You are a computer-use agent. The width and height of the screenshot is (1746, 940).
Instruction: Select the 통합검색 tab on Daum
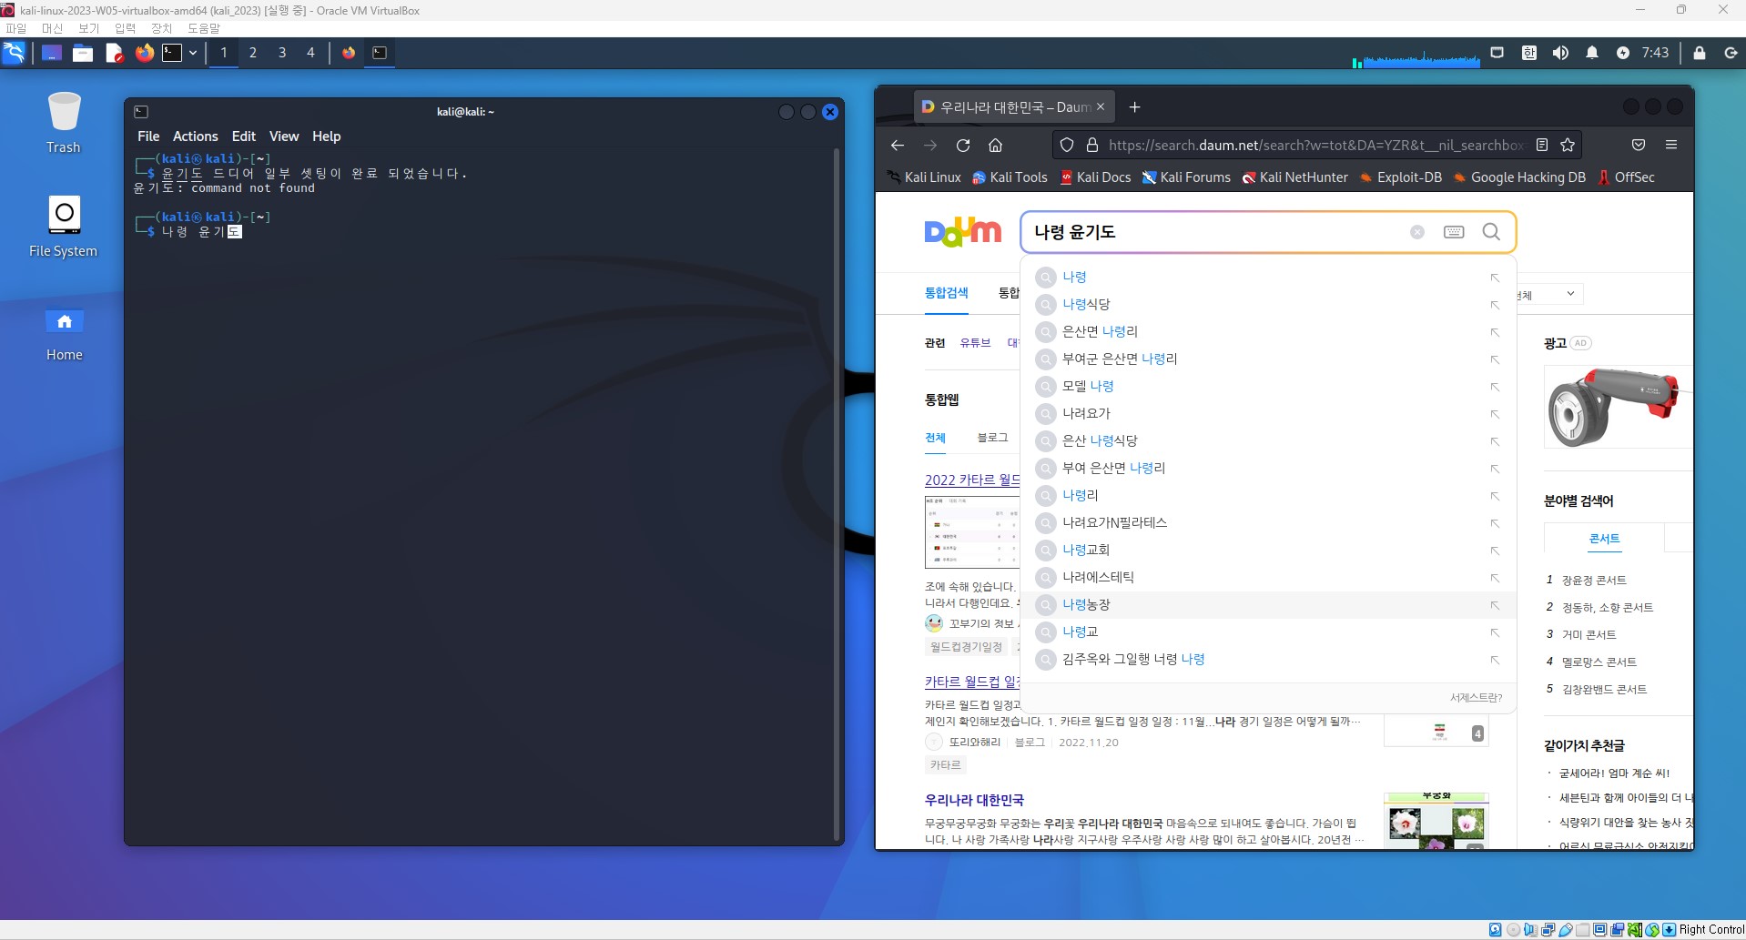point(946,293)
